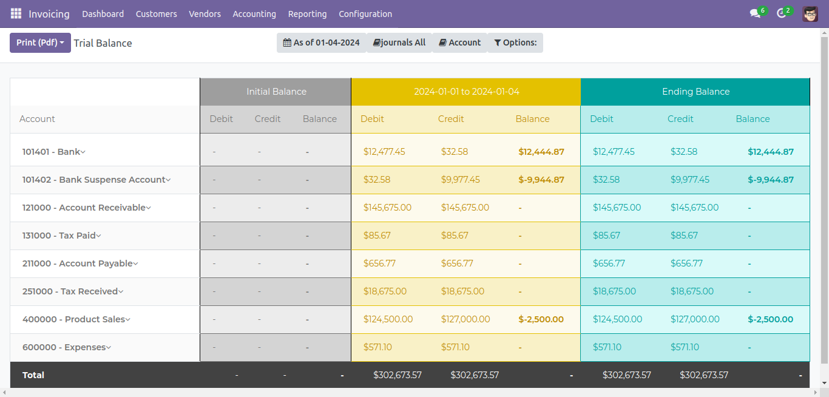Expand the 101401 - Bank account row

pyautogui.click(x=53, y=152)
